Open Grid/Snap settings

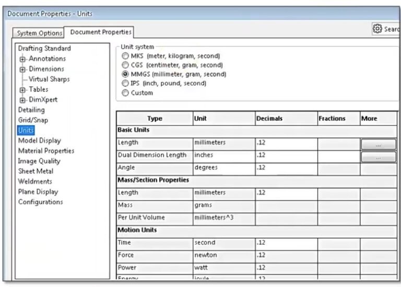[x=33, y=120]
